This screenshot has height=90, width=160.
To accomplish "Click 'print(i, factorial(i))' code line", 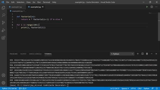I will tap(33, 27).
